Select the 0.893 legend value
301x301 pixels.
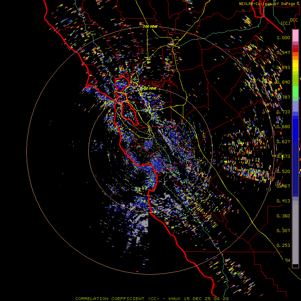pos(283,67)
